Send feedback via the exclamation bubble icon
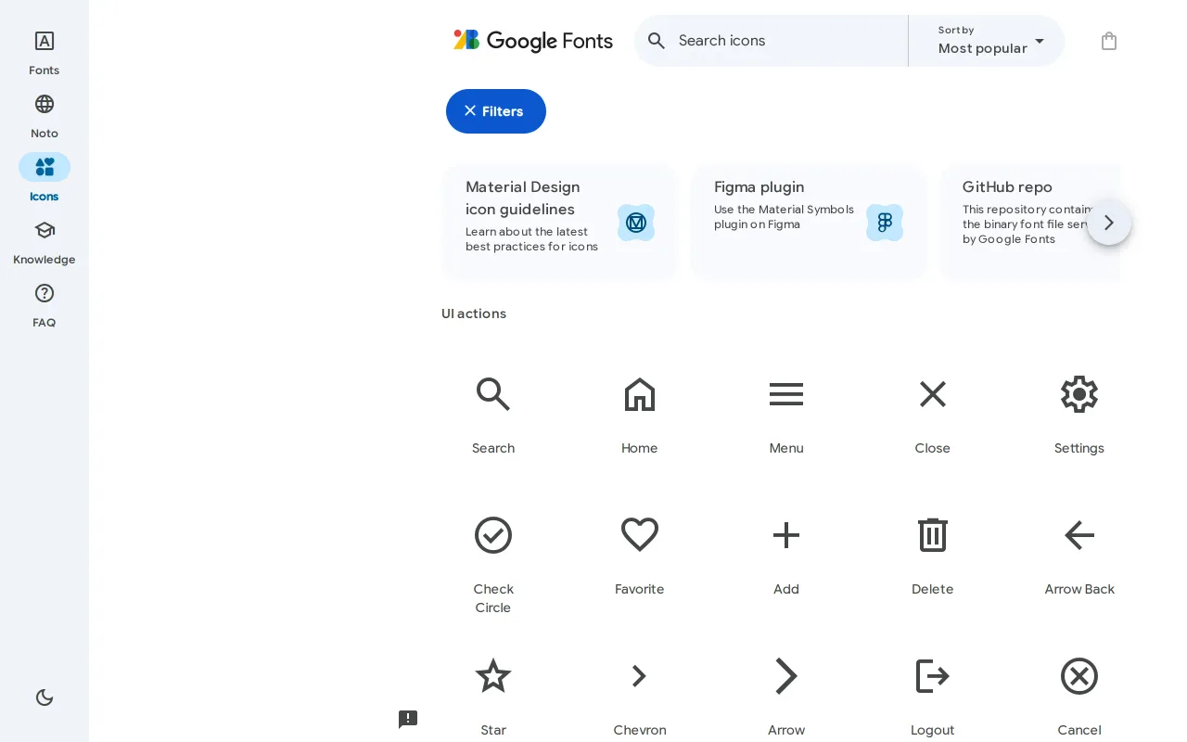The height and width of the screenshot is (742, 1187). [408, 719]
